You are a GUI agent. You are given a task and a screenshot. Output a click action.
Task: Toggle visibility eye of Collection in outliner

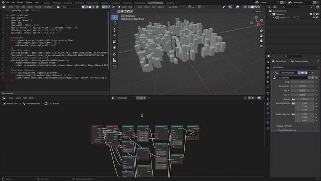tap(314, 14)
